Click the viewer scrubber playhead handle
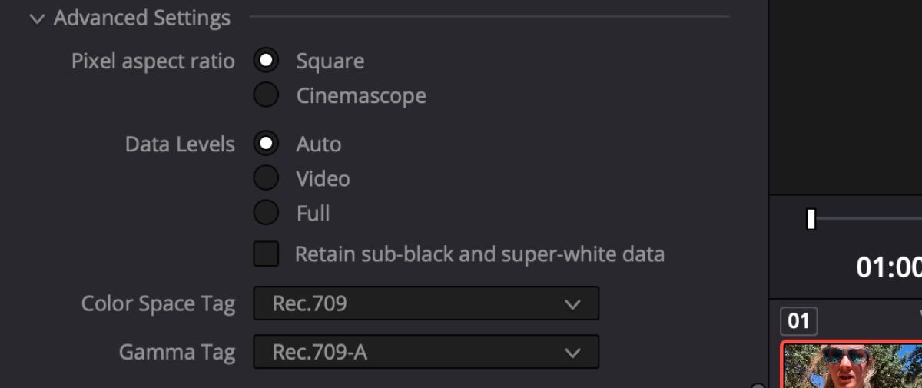This screenshot has width=922, height=388. [x=811, y=219]
